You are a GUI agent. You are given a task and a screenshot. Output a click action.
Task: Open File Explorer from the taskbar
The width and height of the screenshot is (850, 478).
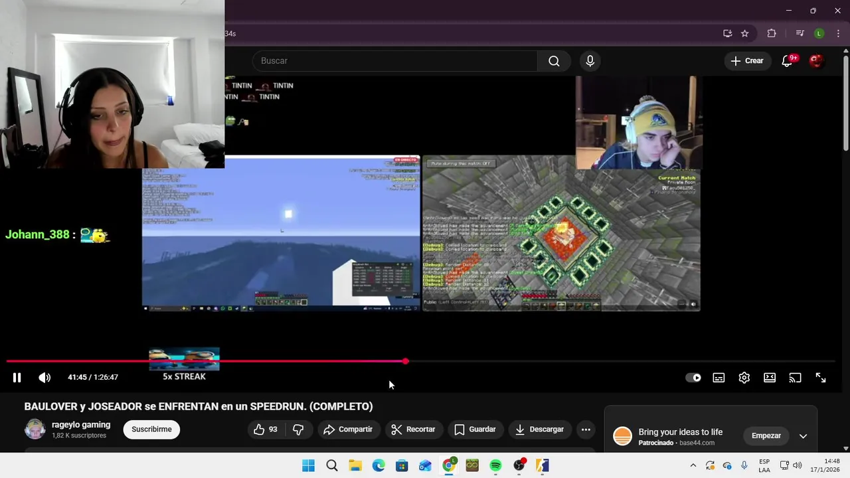pyautogui.click(x=355, y=465)
